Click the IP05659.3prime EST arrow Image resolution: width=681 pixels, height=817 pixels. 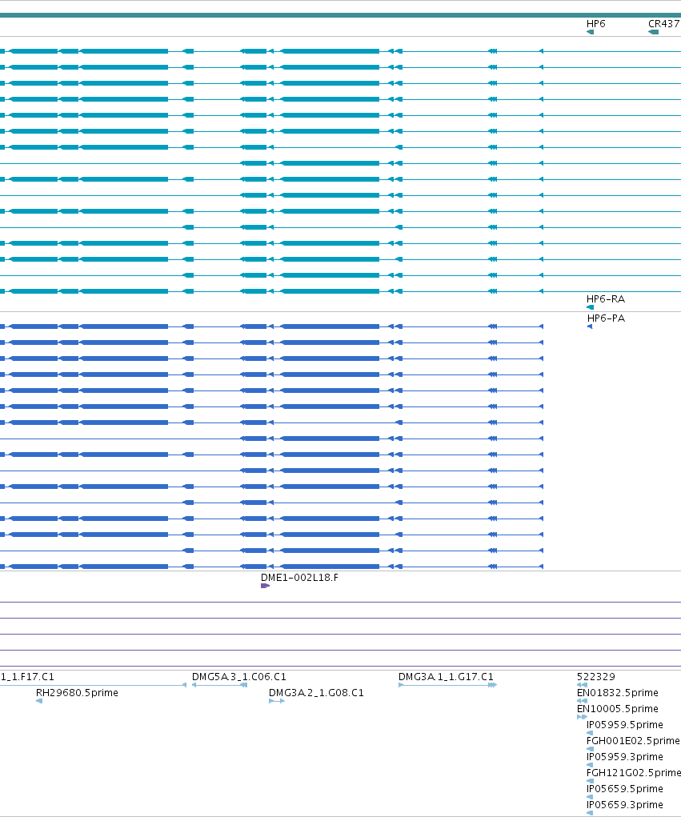coord(590,813)
